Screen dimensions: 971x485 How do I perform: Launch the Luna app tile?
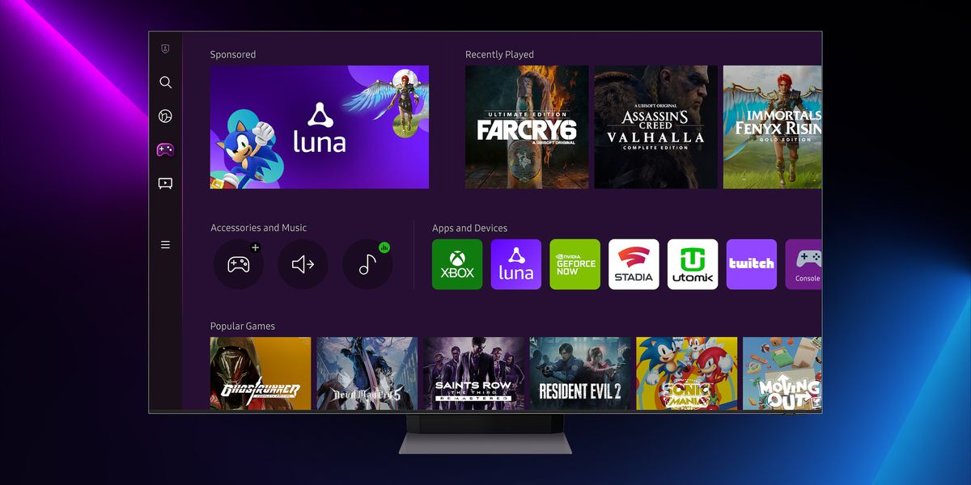[x=516, y=264]
